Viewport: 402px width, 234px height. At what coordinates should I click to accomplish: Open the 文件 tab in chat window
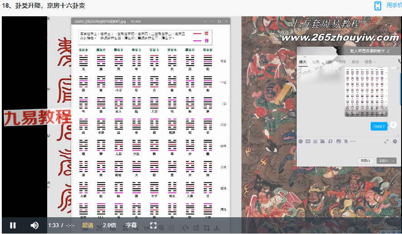342,62
